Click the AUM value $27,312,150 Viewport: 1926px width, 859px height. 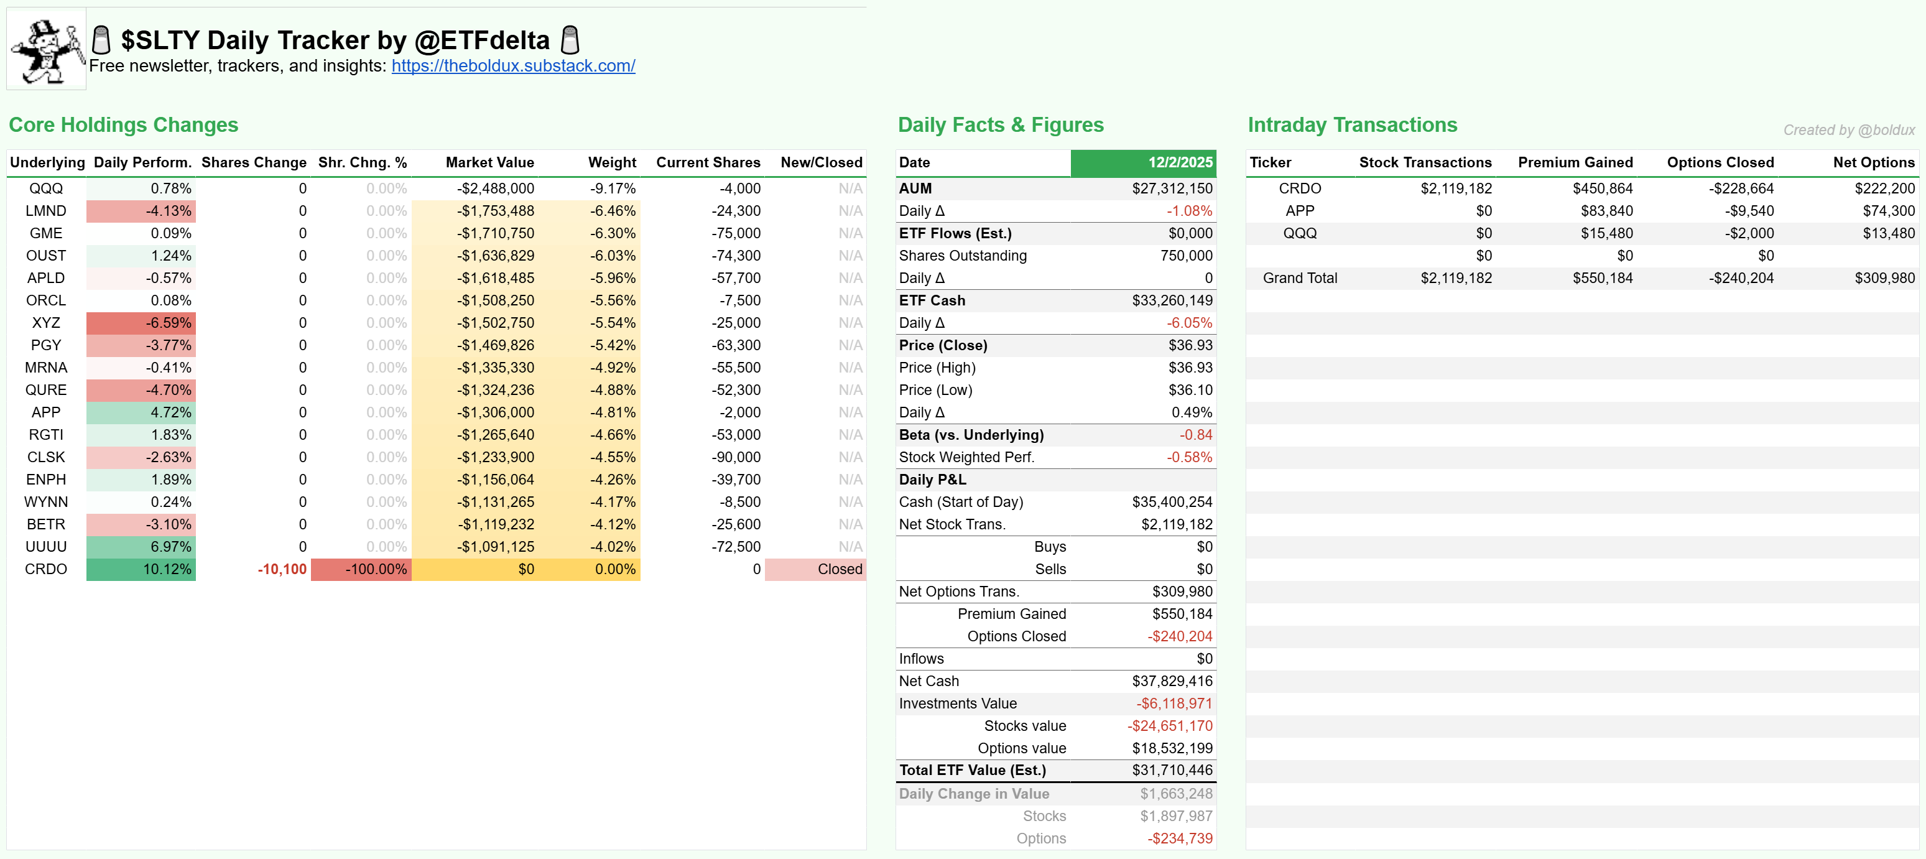[x=1172, y=188]
